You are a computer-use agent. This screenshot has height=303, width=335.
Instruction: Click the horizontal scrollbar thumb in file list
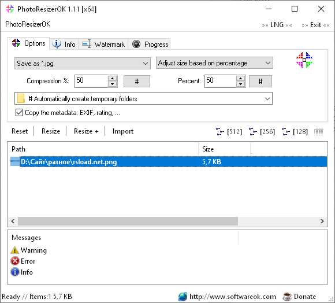click(128, 221)
